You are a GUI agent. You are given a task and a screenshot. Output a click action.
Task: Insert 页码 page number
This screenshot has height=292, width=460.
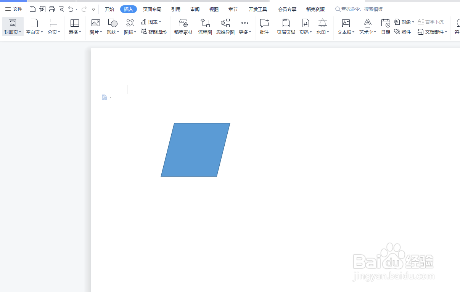306,27
